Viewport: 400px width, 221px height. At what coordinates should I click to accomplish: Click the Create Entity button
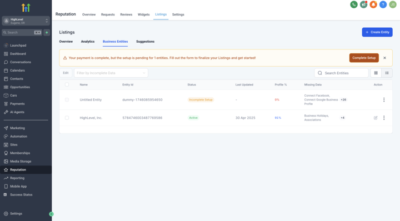pos(377,32)
